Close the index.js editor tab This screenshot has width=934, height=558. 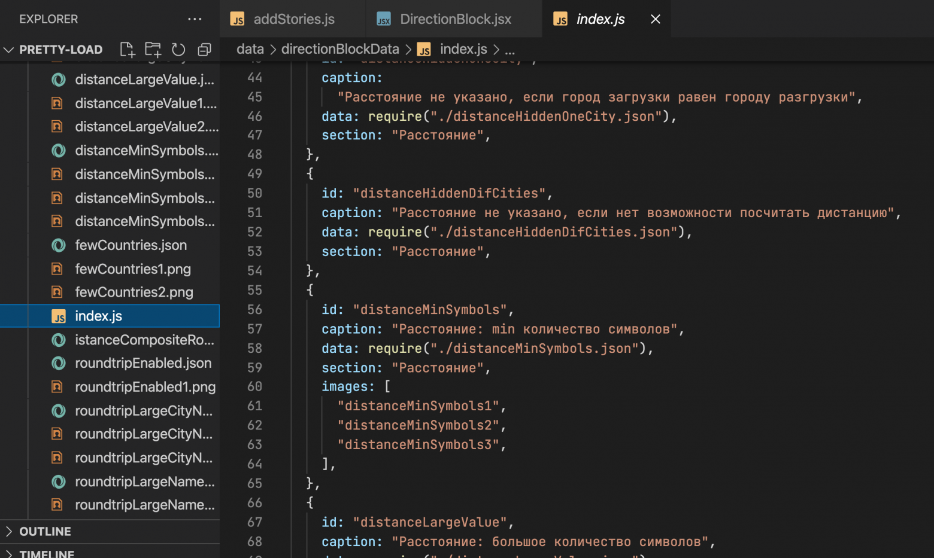point(655,19)
